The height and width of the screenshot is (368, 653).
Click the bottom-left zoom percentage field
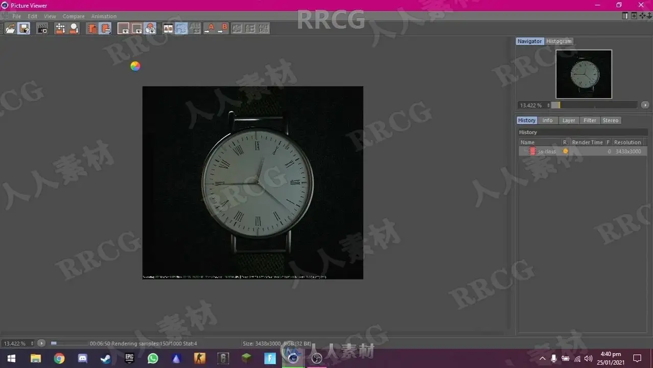pyautogui.click(x=16, y=343)
